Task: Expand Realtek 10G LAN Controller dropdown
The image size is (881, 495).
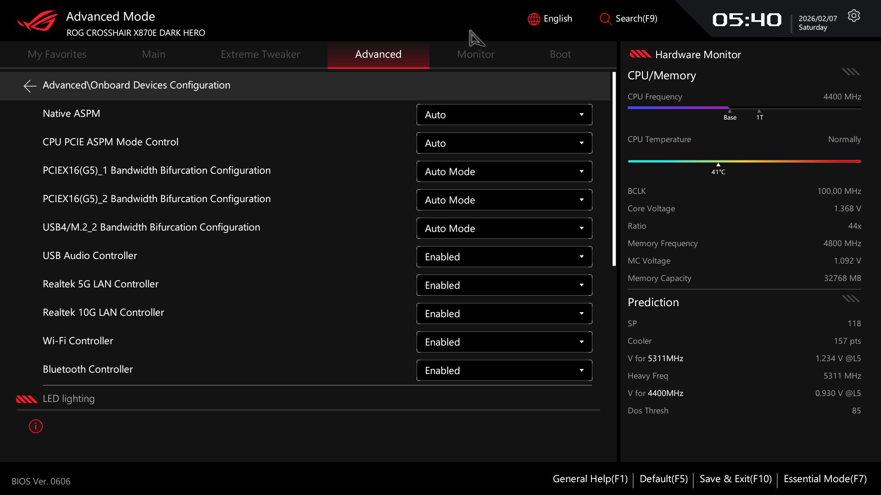Action: (504, 313)
